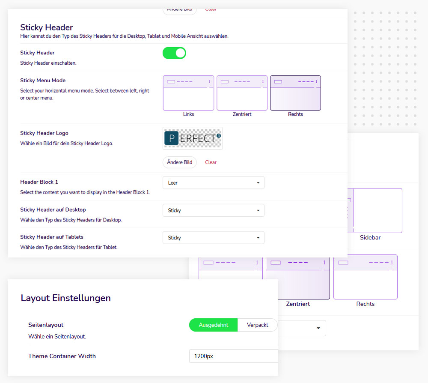Click Ändere Bild button below the logo
The height and width of the screenshot is (383, 428).
click(179, 162)
